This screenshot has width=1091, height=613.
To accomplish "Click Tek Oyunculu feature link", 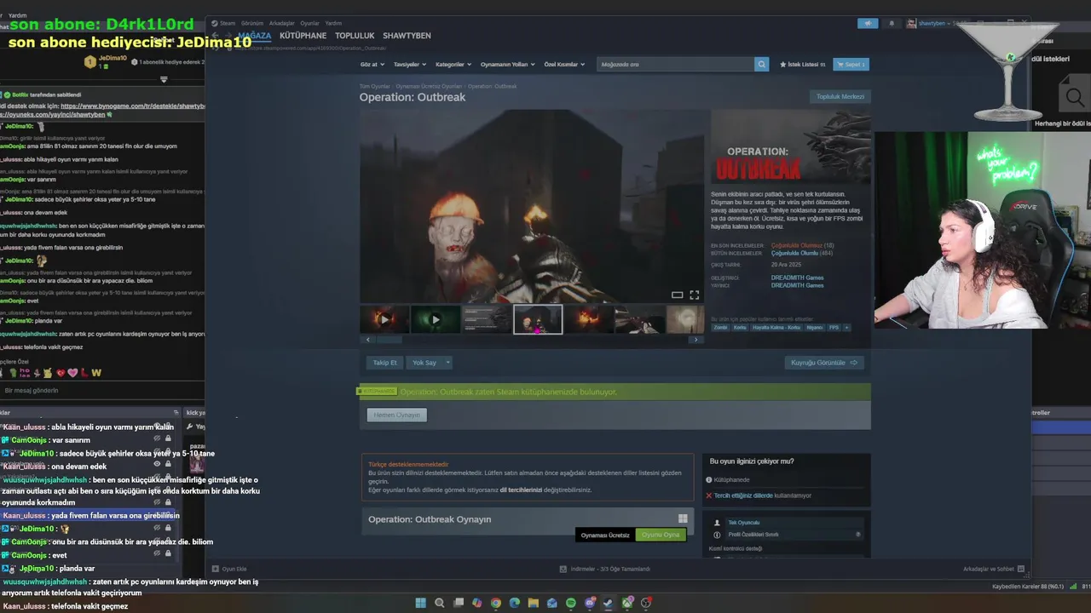I will (x=743, y=523).
